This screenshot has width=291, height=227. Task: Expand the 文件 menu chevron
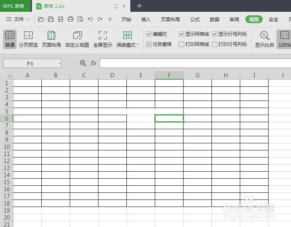click(x=28, y=19)
